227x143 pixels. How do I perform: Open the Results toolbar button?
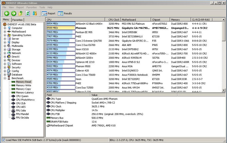click(x=65, y=13)
